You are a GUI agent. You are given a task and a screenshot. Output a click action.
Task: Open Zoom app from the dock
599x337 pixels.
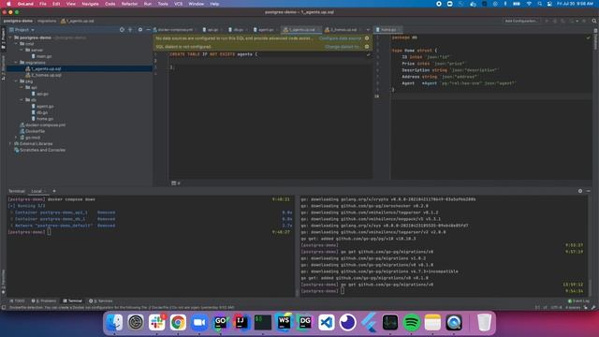tap(199, 322)
